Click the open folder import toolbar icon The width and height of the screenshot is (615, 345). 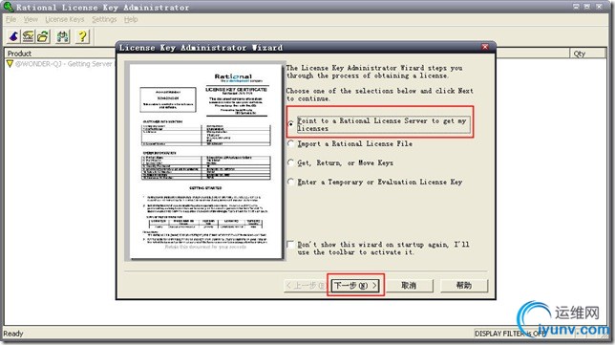(x=43, y=36)
